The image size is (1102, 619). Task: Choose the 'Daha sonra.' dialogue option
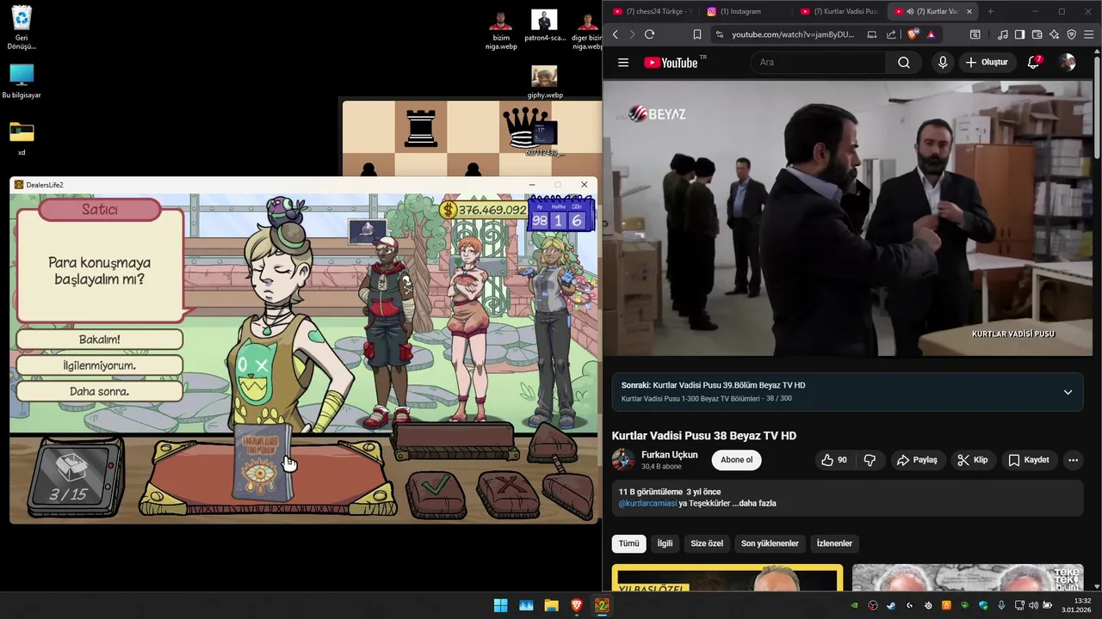tap(100, 391)
